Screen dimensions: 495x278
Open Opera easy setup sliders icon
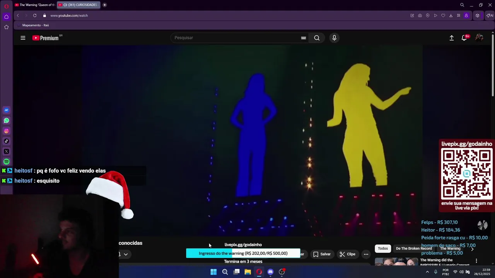[459, 15]
